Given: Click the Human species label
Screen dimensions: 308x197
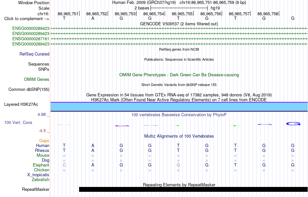Looking at the screenshot, I should (x=42, y=145).
